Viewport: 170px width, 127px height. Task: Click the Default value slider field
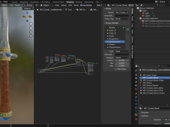[x=122, y=60]
